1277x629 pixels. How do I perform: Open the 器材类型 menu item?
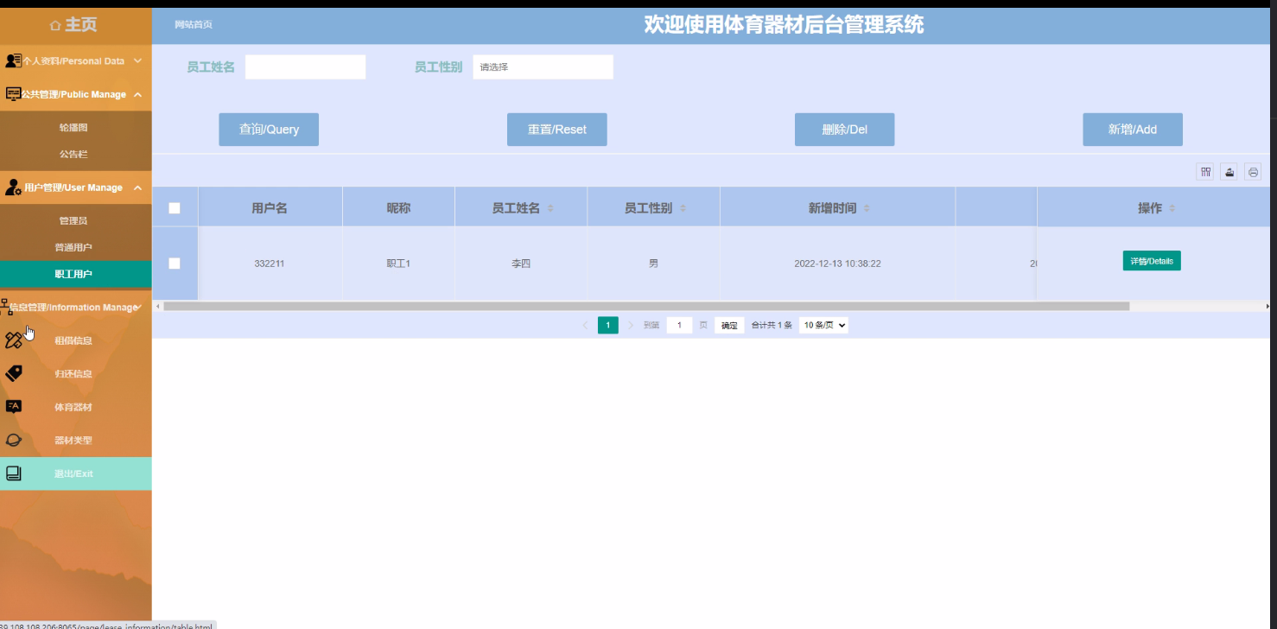73,441
